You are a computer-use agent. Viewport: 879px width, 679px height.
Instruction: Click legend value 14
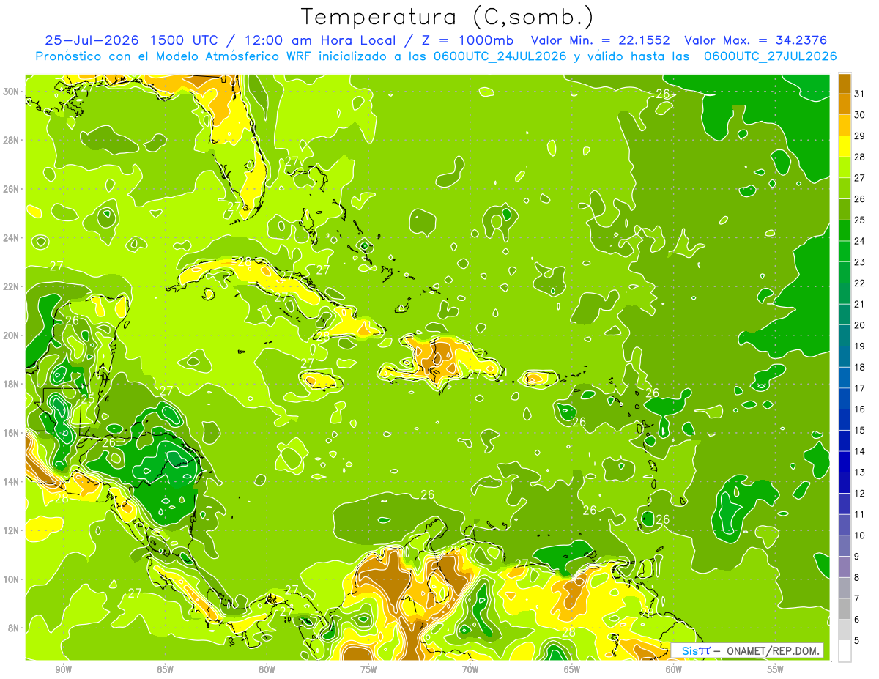pyautogui.click(x=860, y=451)
